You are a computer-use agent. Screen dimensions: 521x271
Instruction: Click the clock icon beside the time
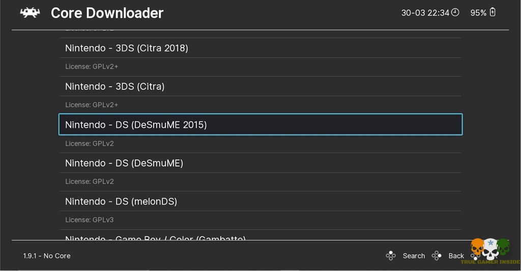(455, 13)
